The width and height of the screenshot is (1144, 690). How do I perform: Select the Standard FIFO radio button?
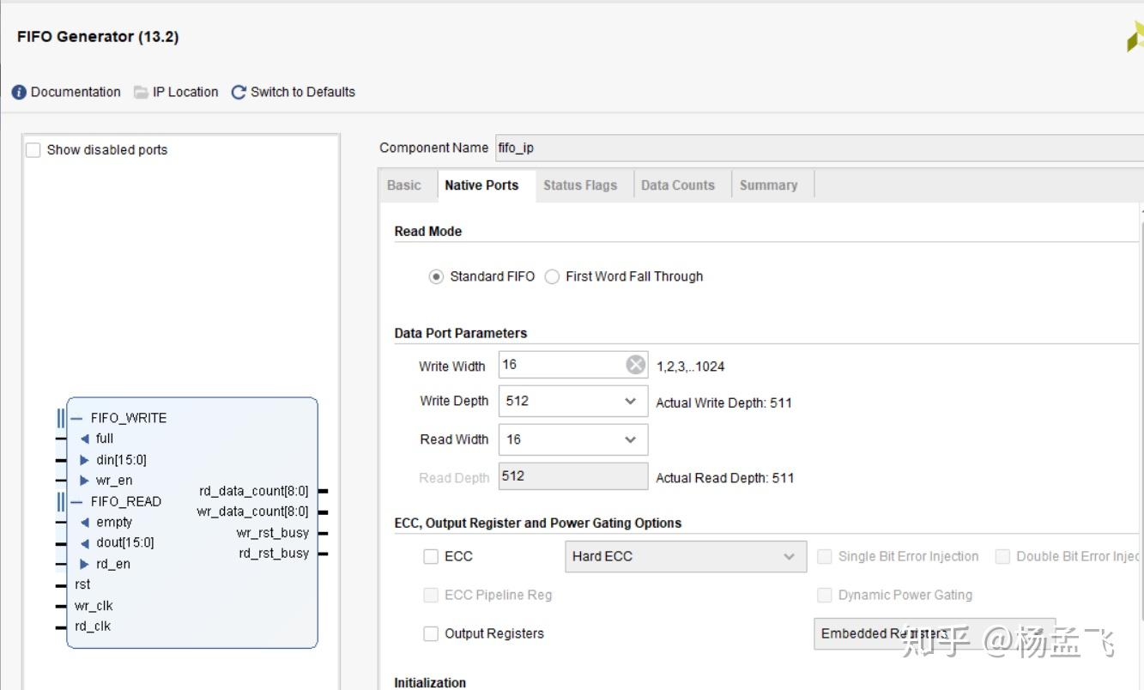coord(437,277)
